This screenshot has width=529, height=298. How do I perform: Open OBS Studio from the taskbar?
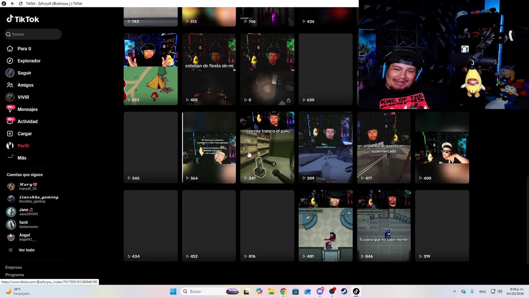332,291
